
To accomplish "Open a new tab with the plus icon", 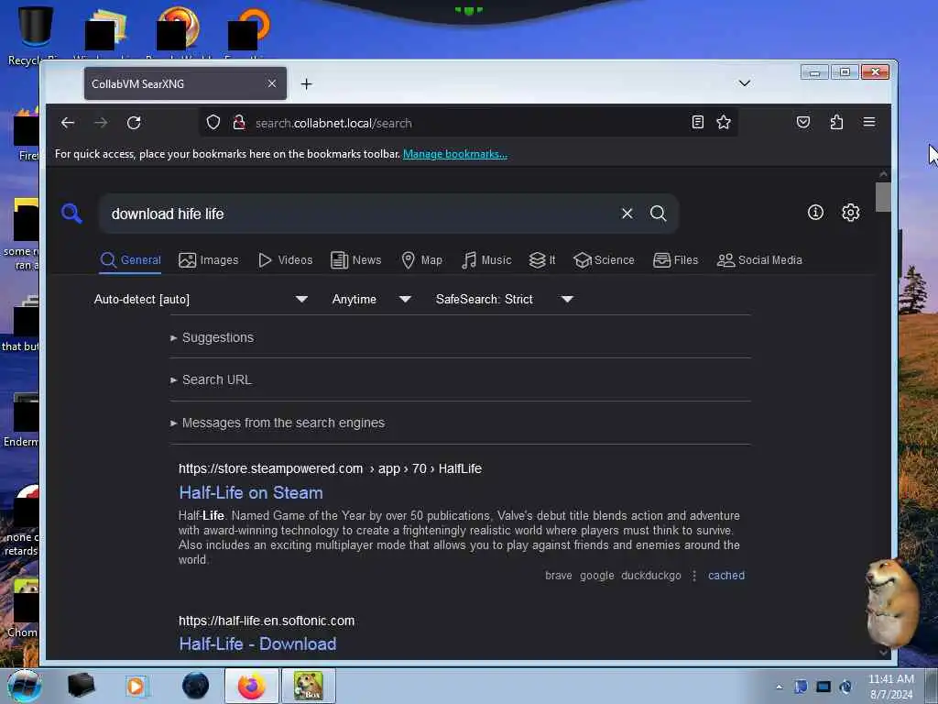I will pyautogui.click(x=306, y=83).
